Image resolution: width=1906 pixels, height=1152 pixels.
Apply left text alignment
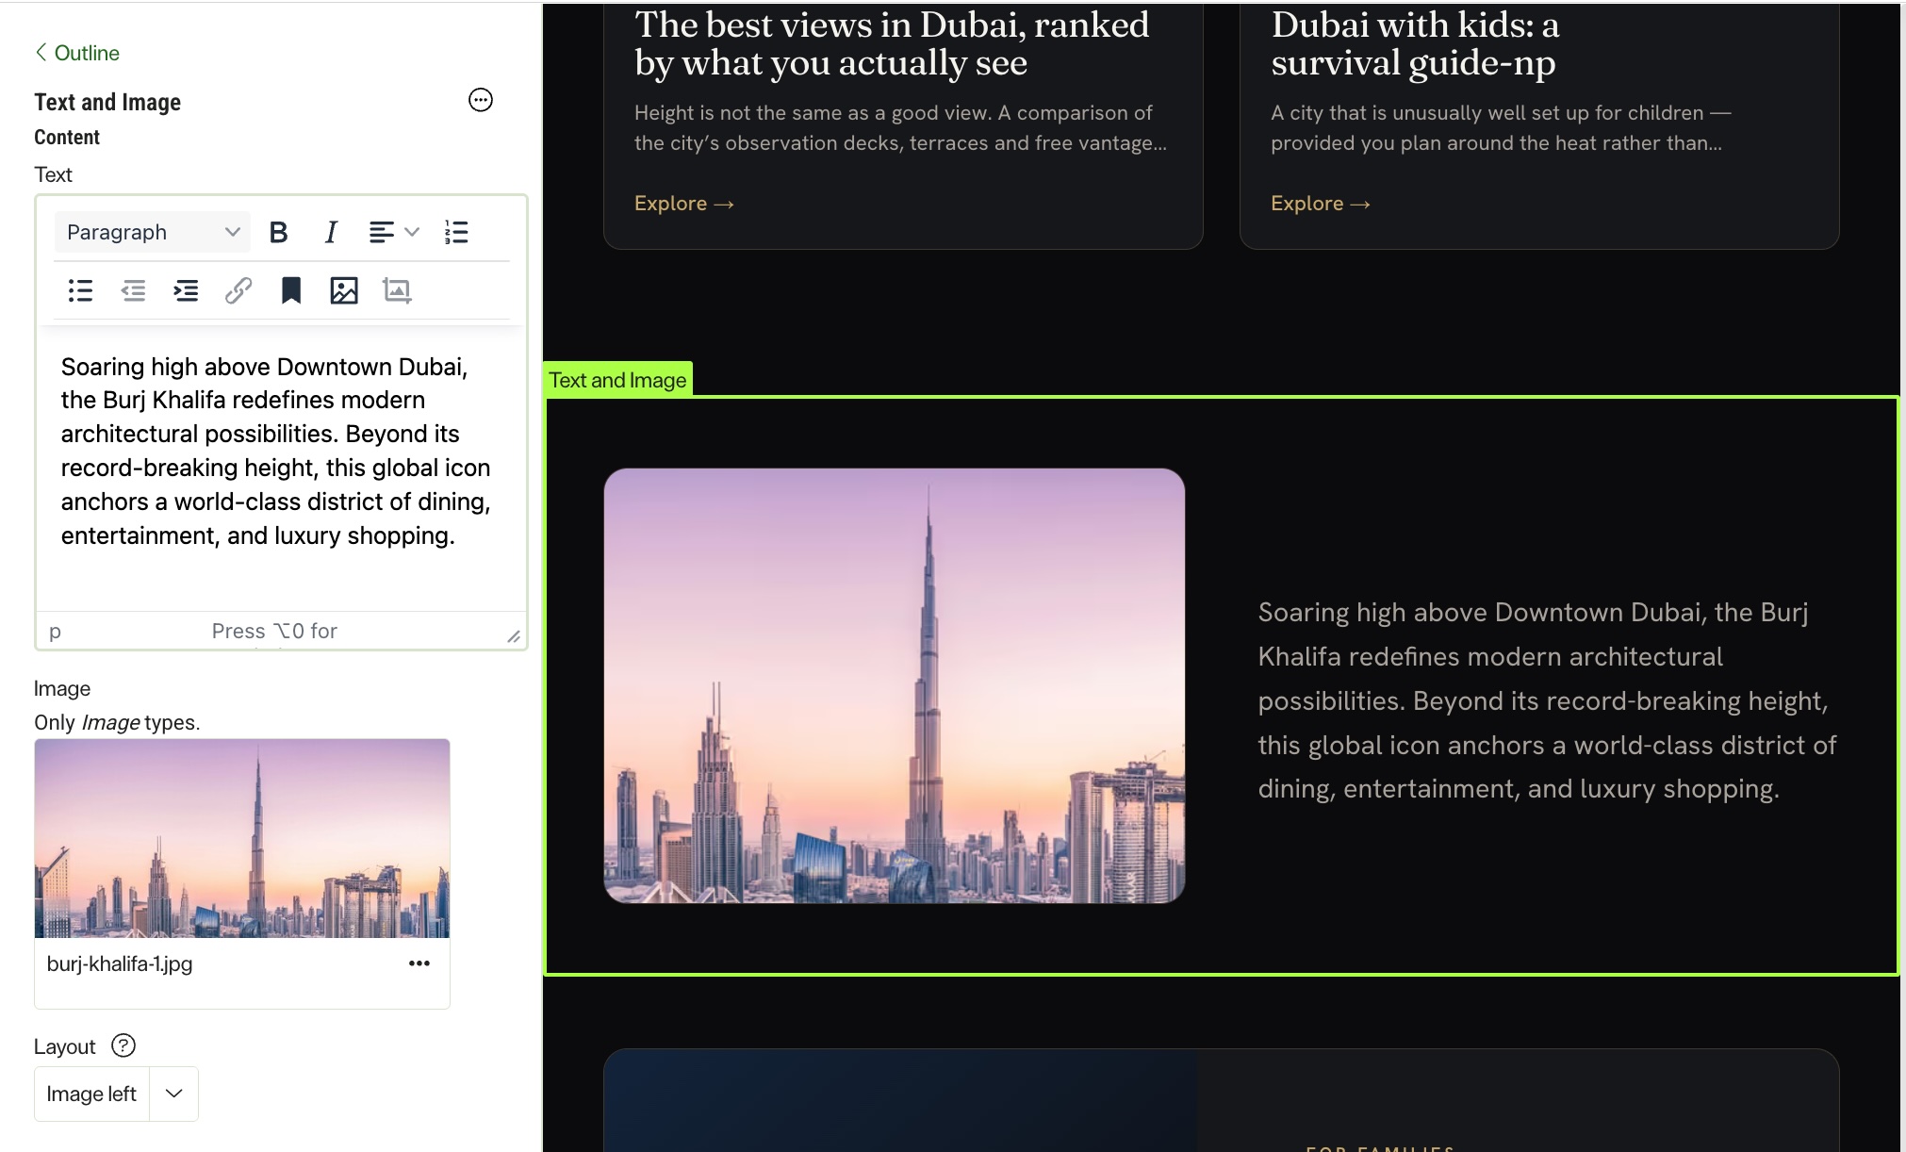click(381, 232)
